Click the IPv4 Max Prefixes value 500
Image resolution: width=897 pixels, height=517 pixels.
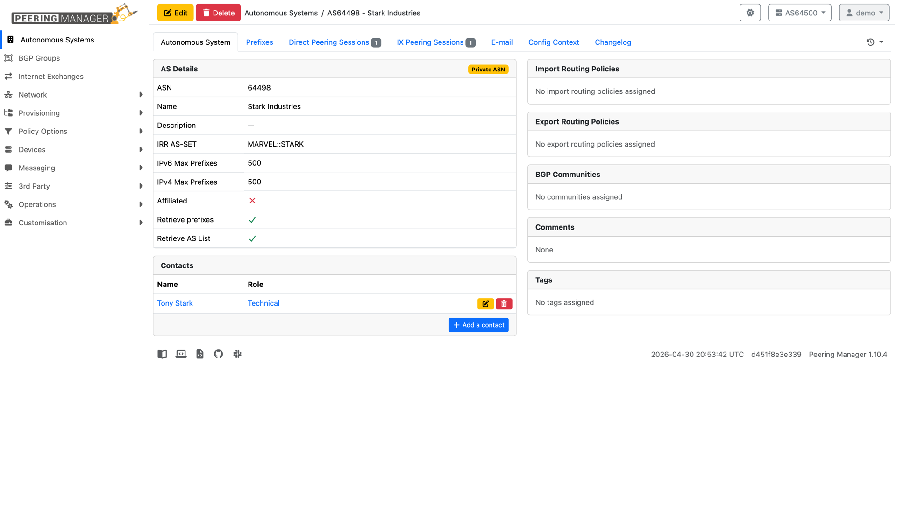(255, 182)
